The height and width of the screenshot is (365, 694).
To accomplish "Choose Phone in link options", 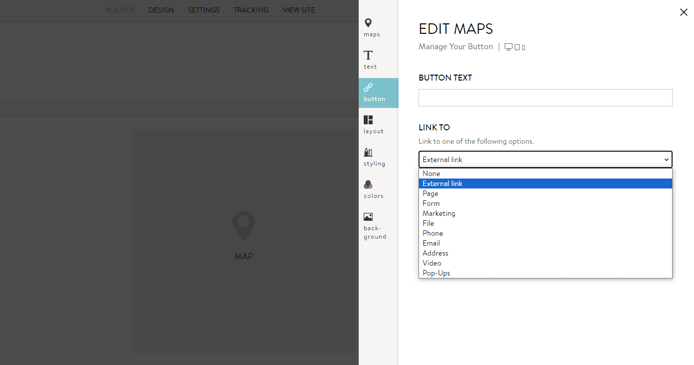I will click(x=546, y=233).
